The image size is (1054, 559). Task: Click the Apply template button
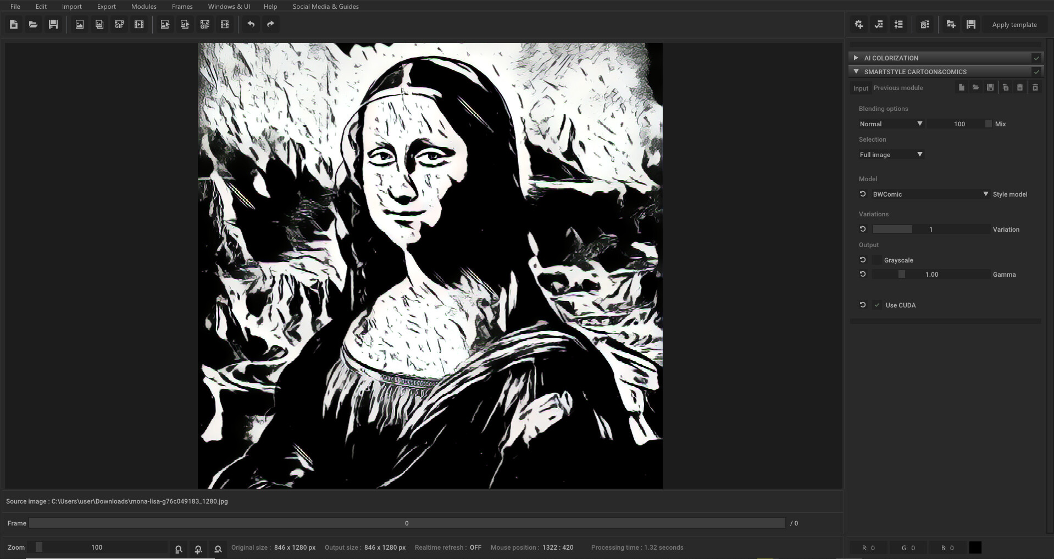point(1014,24)
